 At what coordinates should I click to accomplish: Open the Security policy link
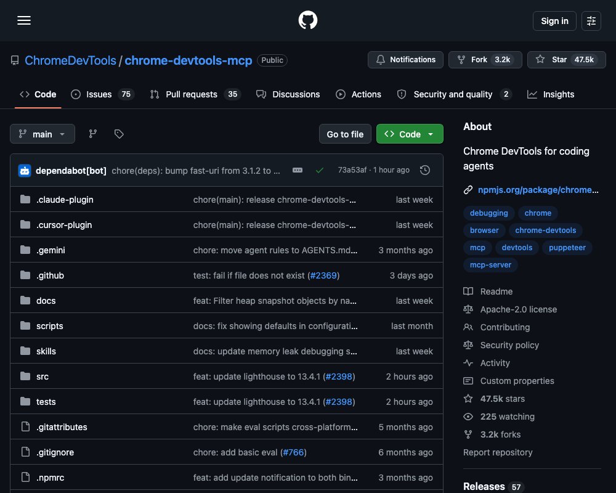(501, 345)
